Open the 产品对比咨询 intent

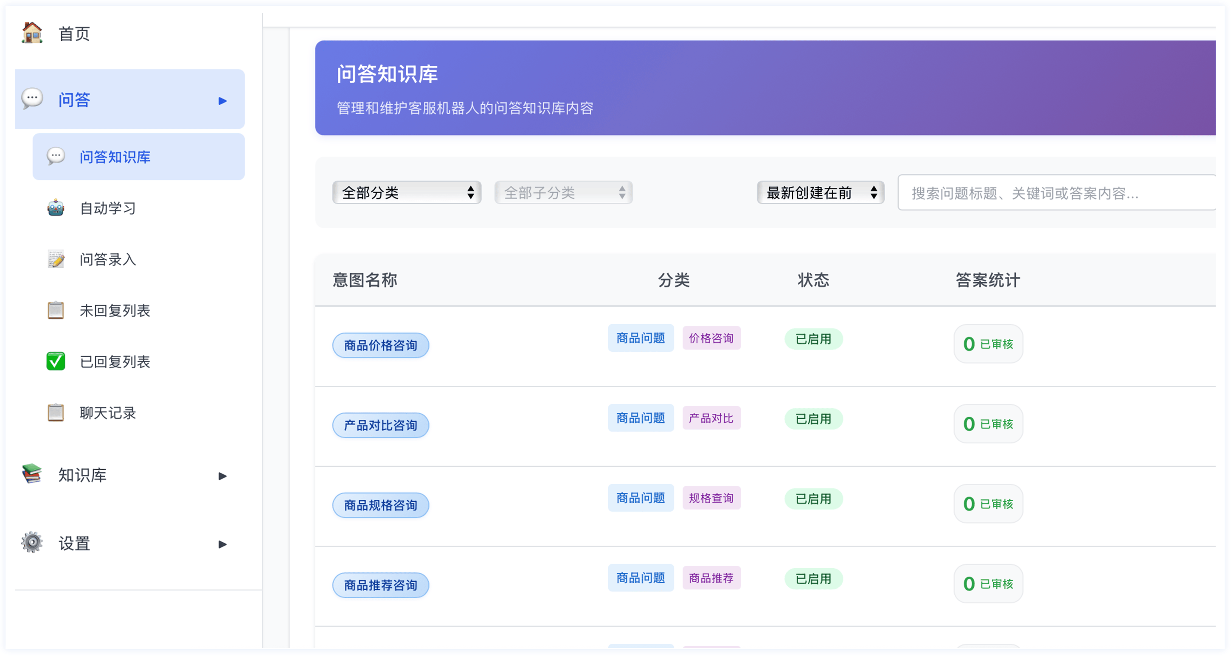pyautogui.click(x=380, y=425)
